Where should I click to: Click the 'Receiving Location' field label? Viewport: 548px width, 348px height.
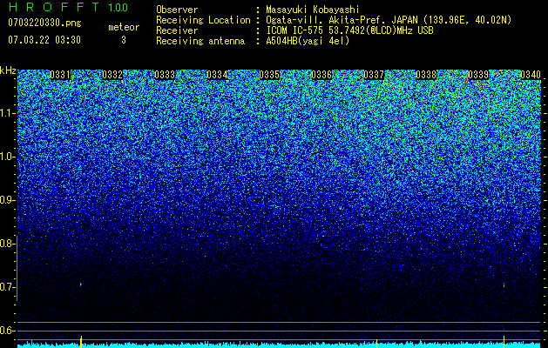pos(203,20)
